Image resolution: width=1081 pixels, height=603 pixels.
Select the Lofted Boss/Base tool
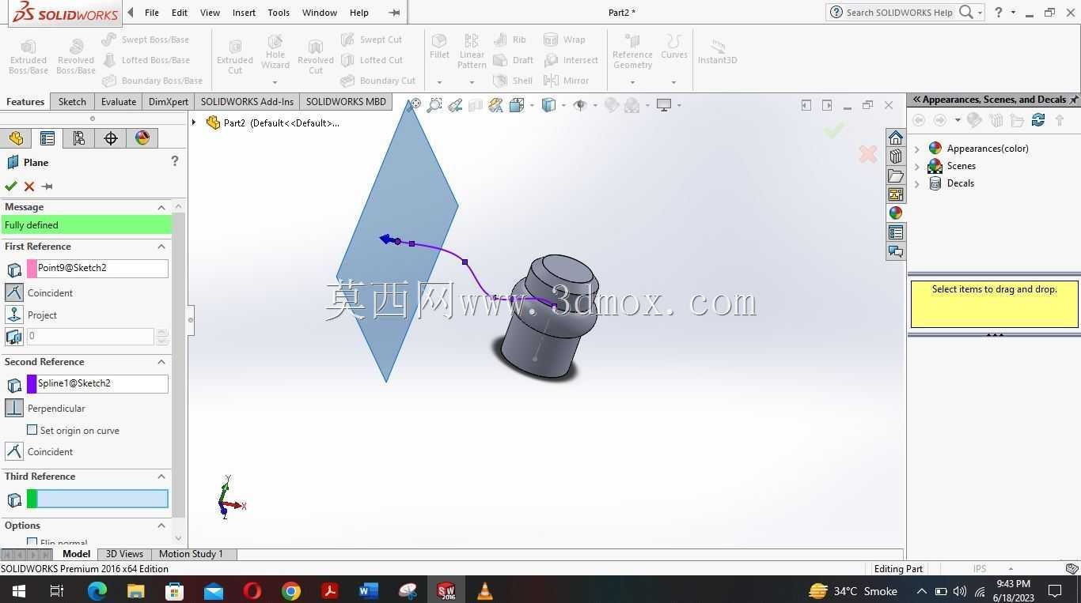(x=146, y=60)
